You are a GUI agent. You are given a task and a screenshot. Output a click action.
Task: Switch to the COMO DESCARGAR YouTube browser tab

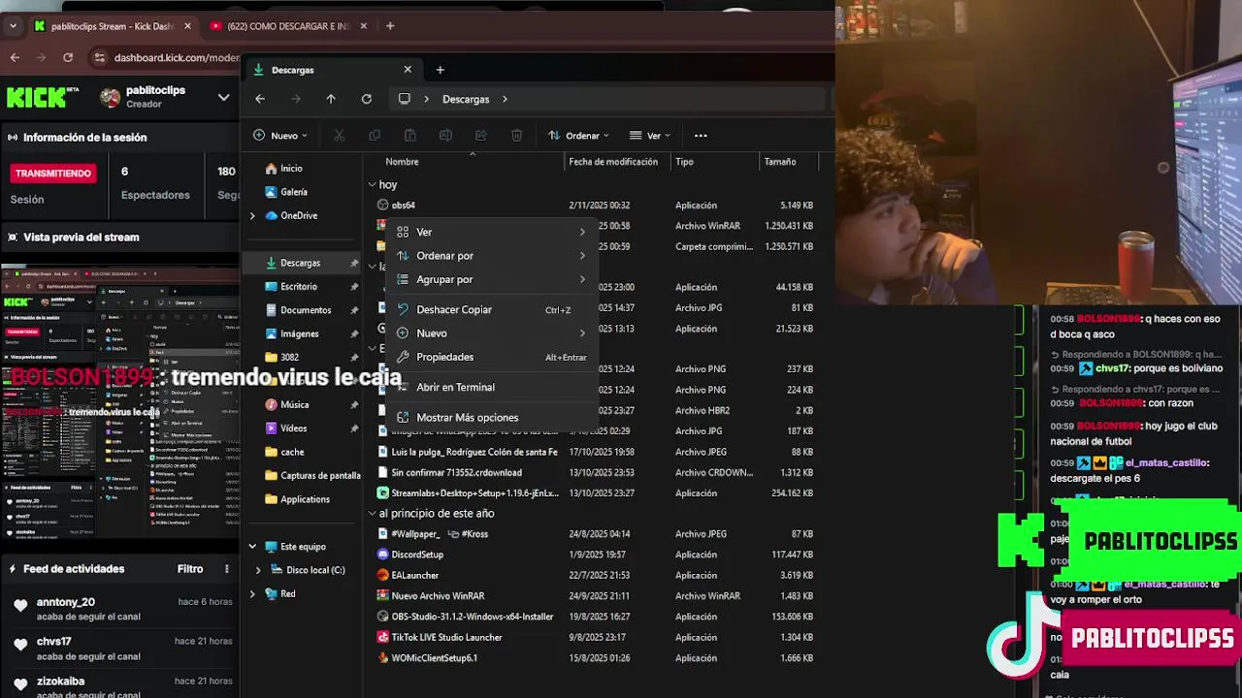point(286,26)
